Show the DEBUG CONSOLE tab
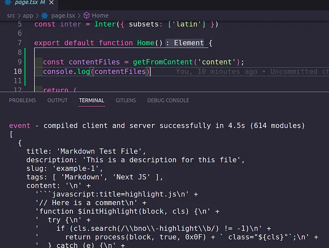This screenshot has width=329, height=248. pyautogui.click(x=168, y=100)
